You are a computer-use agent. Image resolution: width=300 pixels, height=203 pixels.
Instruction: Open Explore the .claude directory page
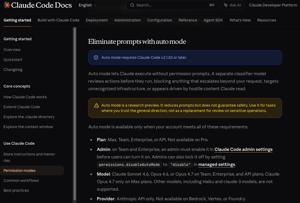coord(29,117)
